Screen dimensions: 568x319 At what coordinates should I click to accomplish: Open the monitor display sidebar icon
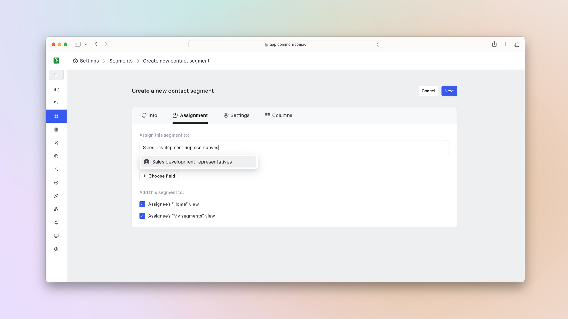56,236
